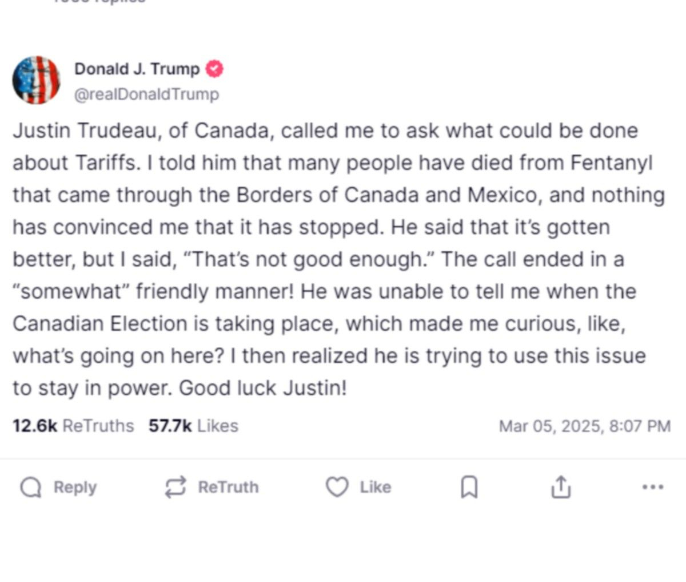686x582 pixels.
Task: Click the cut-off replies count at top
Action: click(100, 2)
